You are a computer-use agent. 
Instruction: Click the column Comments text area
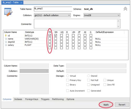coord(34,84)
